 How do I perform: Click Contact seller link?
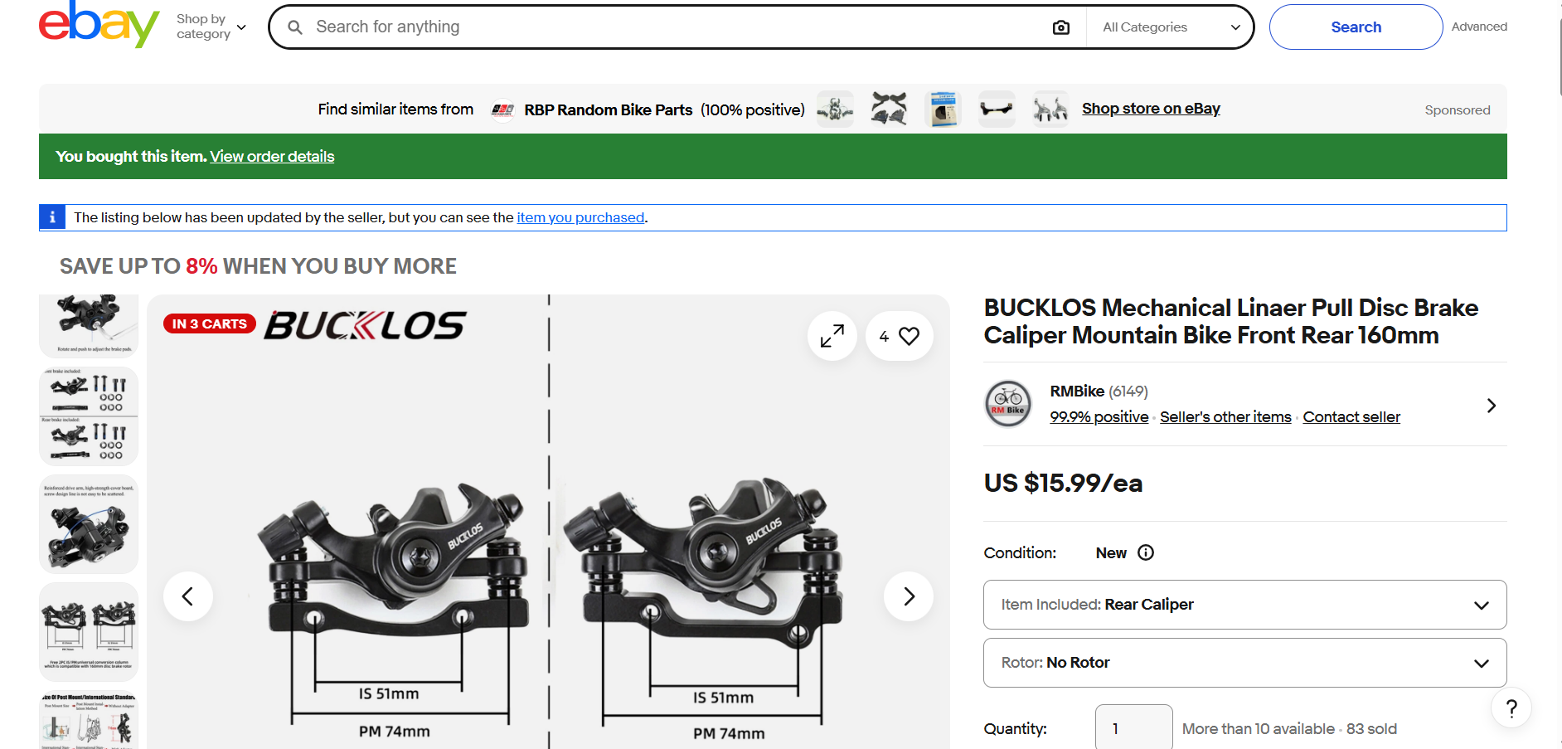(1351, 417)
